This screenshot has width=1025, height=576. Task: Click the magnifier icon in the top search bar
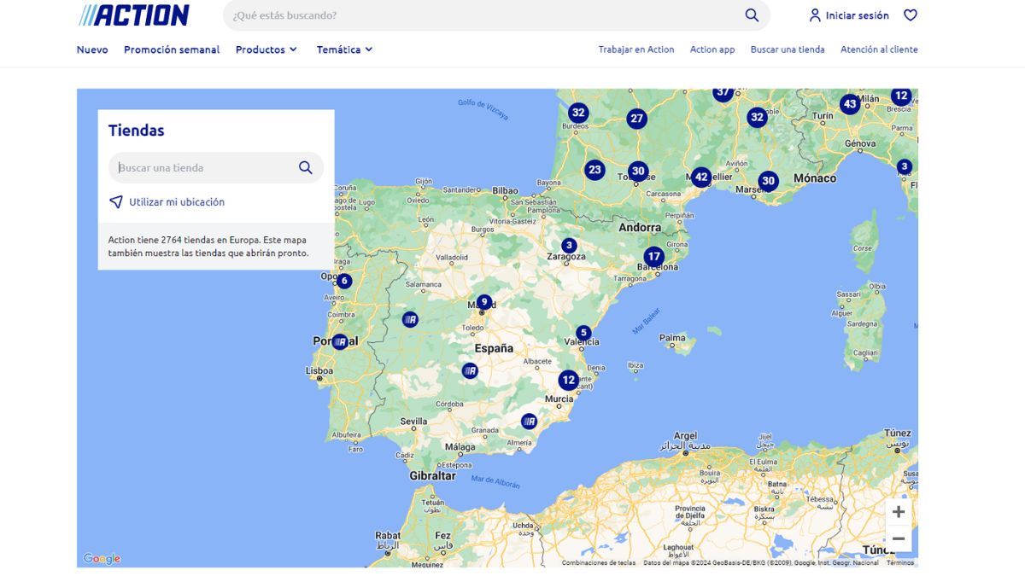752,15
